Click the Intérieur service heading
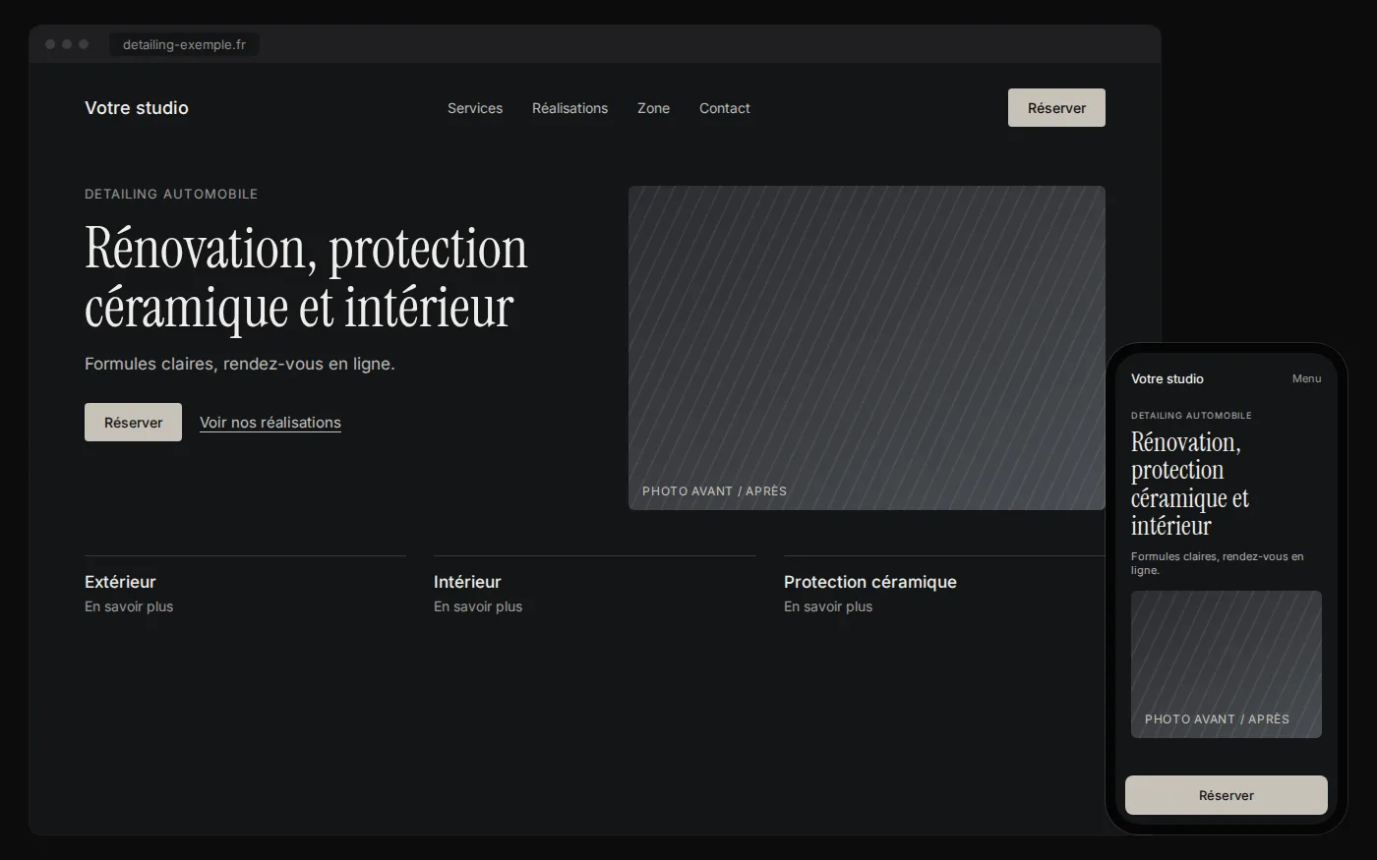This screenshot has width=1377, height=860. coord(467,582)
